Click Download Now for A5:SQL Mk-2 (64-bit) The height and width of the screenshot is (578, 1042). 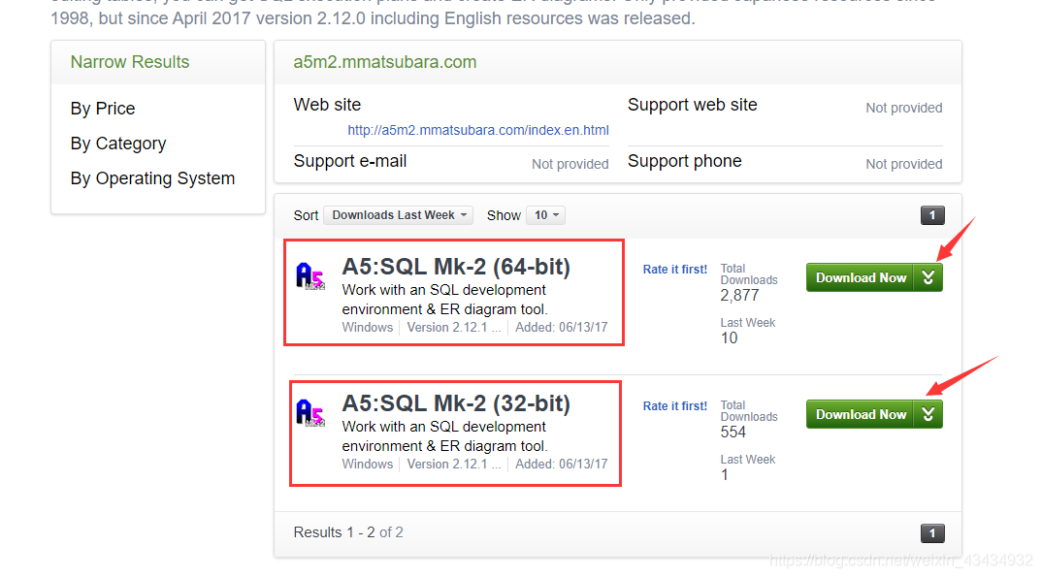[x=861, y=277]
